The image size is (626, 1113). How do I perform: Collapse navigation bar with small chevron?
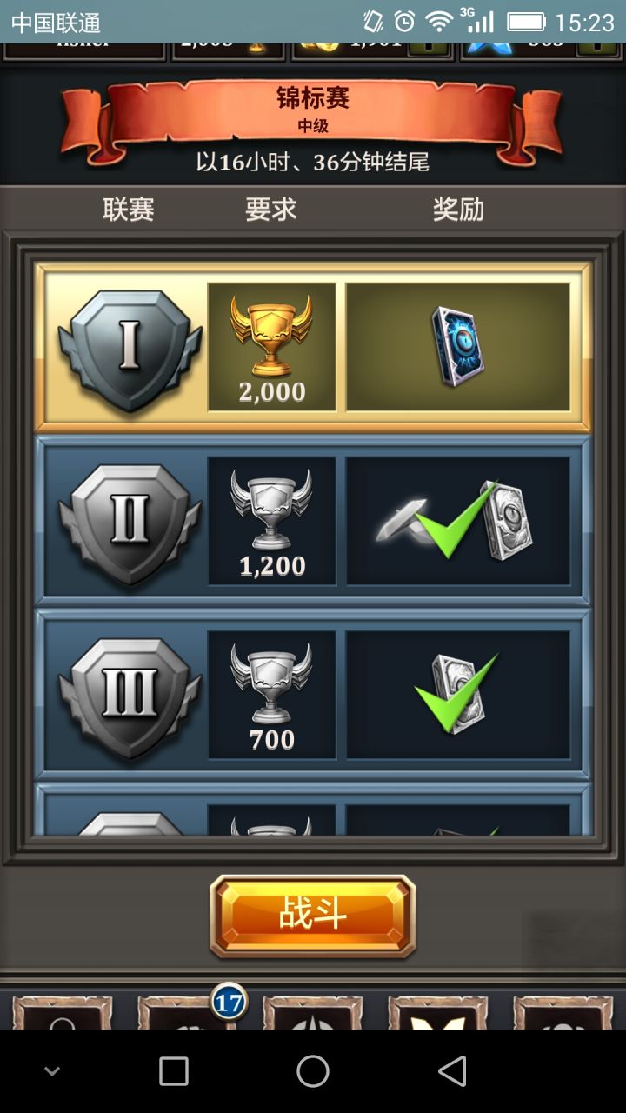coord(52,1072)
